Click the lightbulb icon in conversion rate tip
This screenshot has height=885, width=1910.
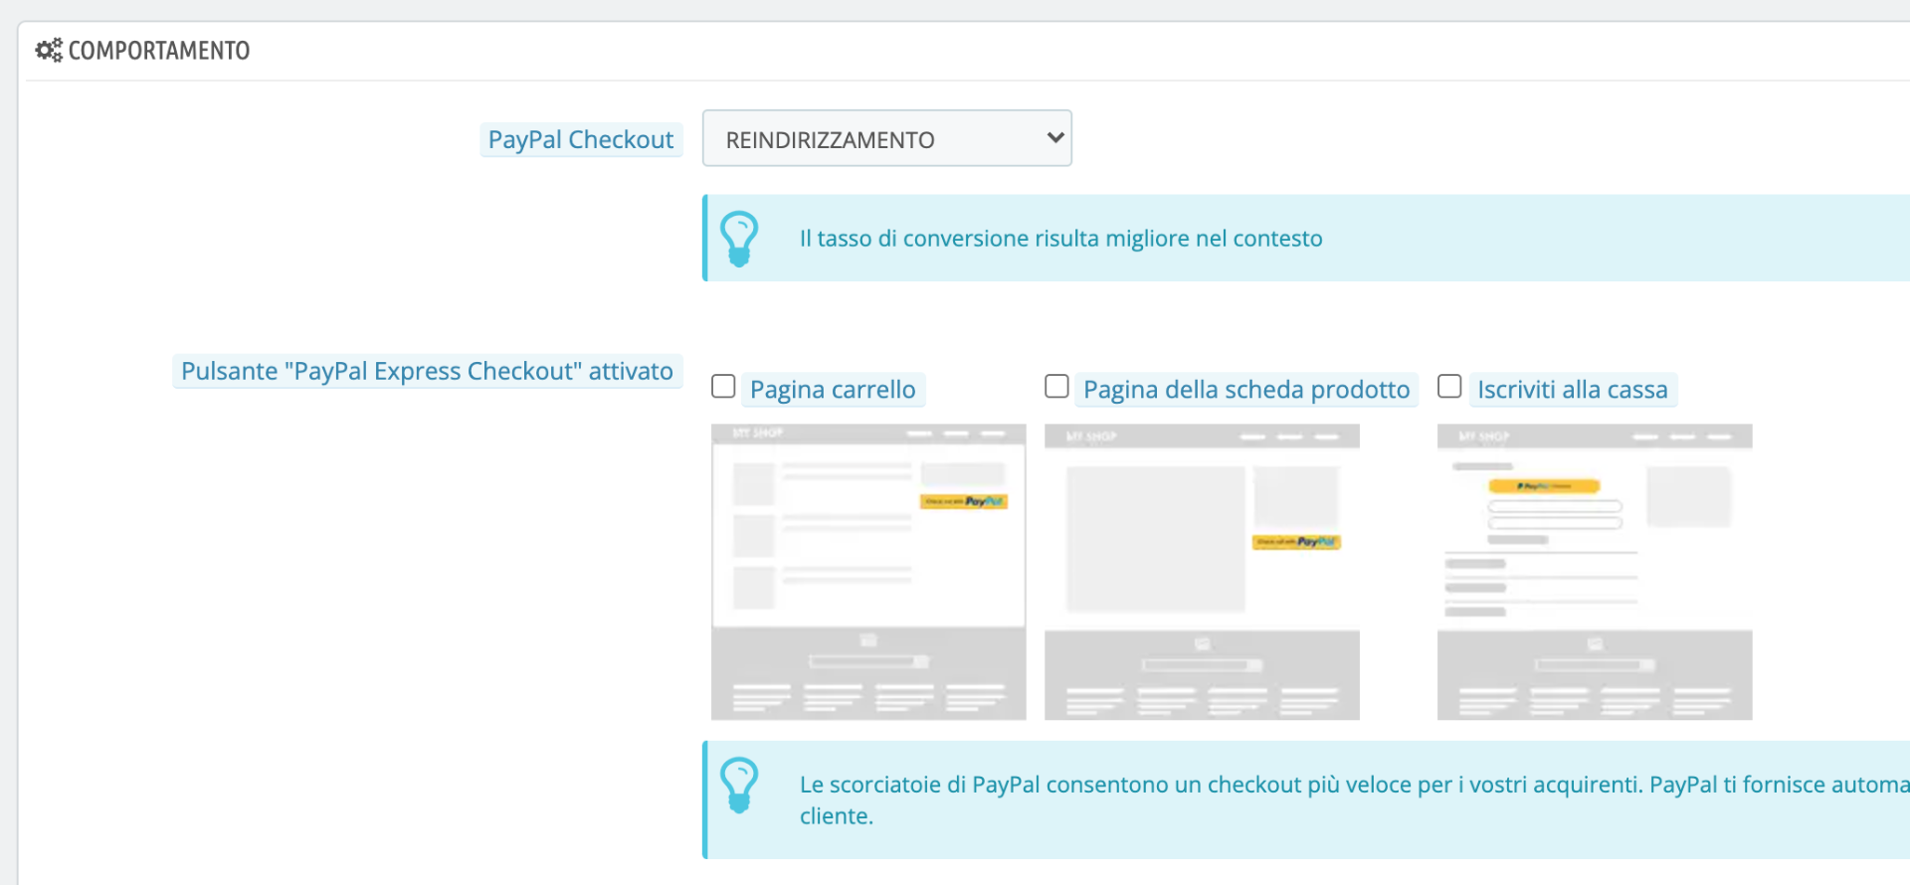(739, 239)
